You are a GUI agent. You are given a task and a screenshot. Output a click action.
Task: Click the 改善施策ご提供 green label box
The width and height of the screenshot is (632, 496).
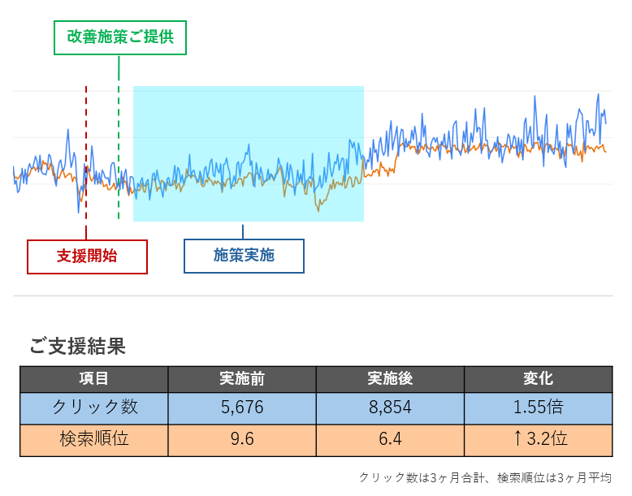(x=120, y=37)
